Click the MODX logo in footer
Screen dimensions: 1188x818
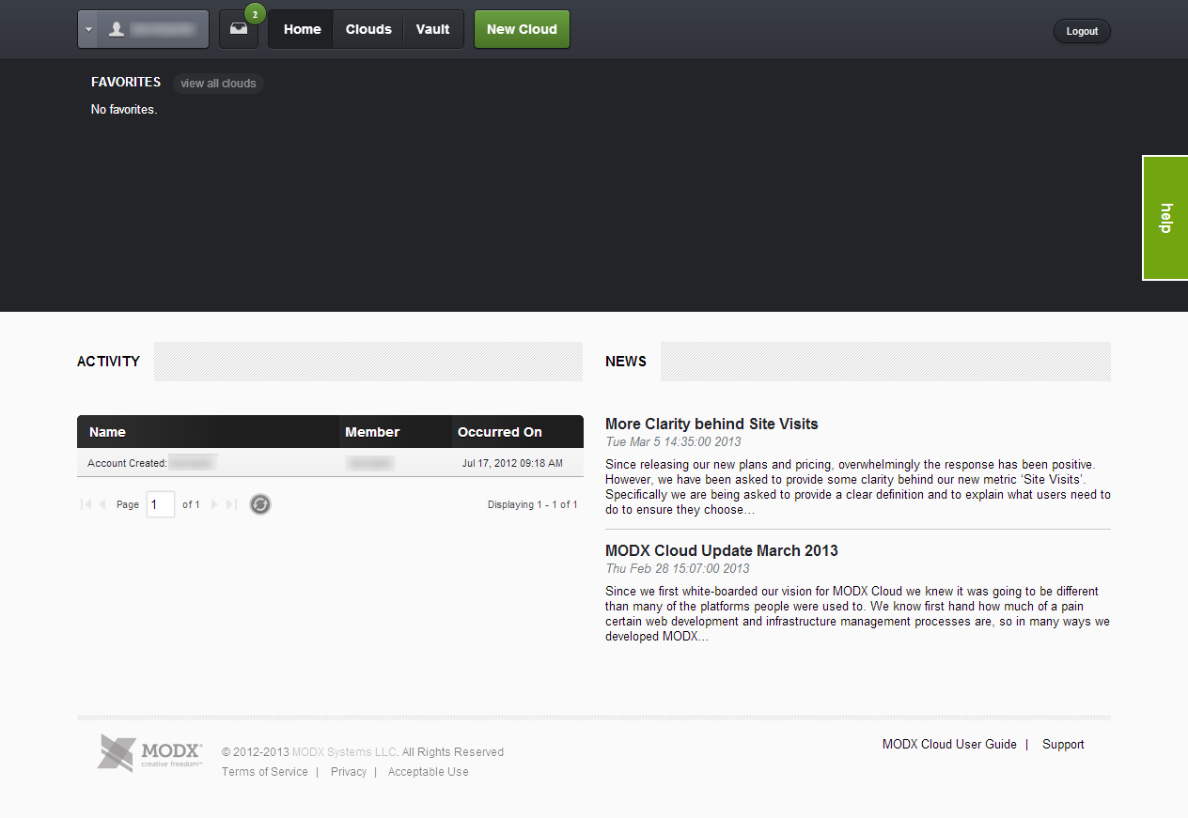[x=150, y=753]
